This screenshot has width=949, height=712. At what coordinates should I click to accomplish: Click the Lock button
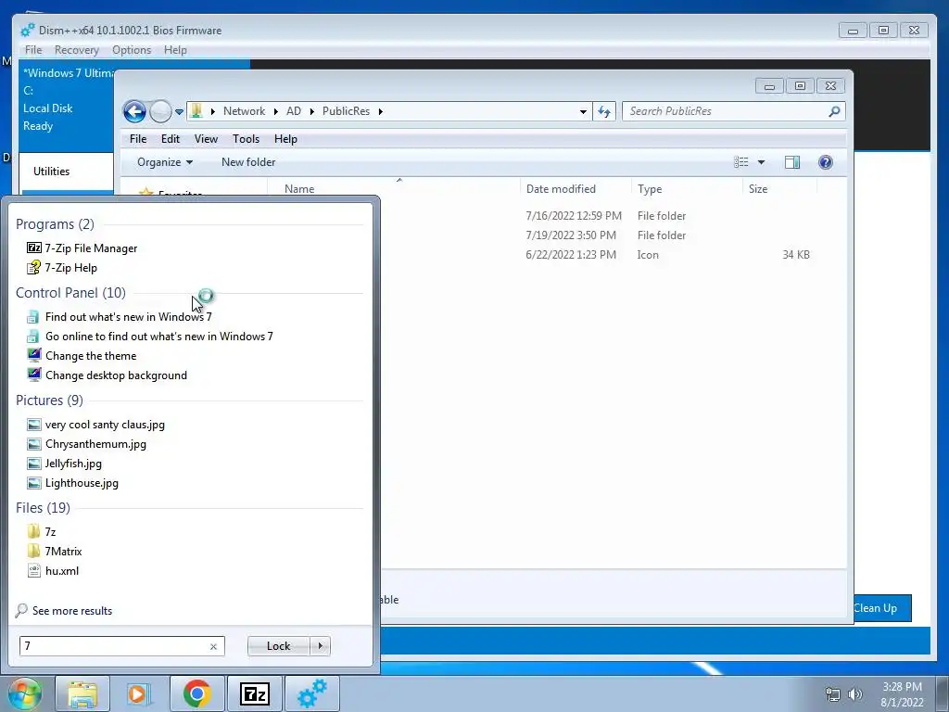(278, 646)
